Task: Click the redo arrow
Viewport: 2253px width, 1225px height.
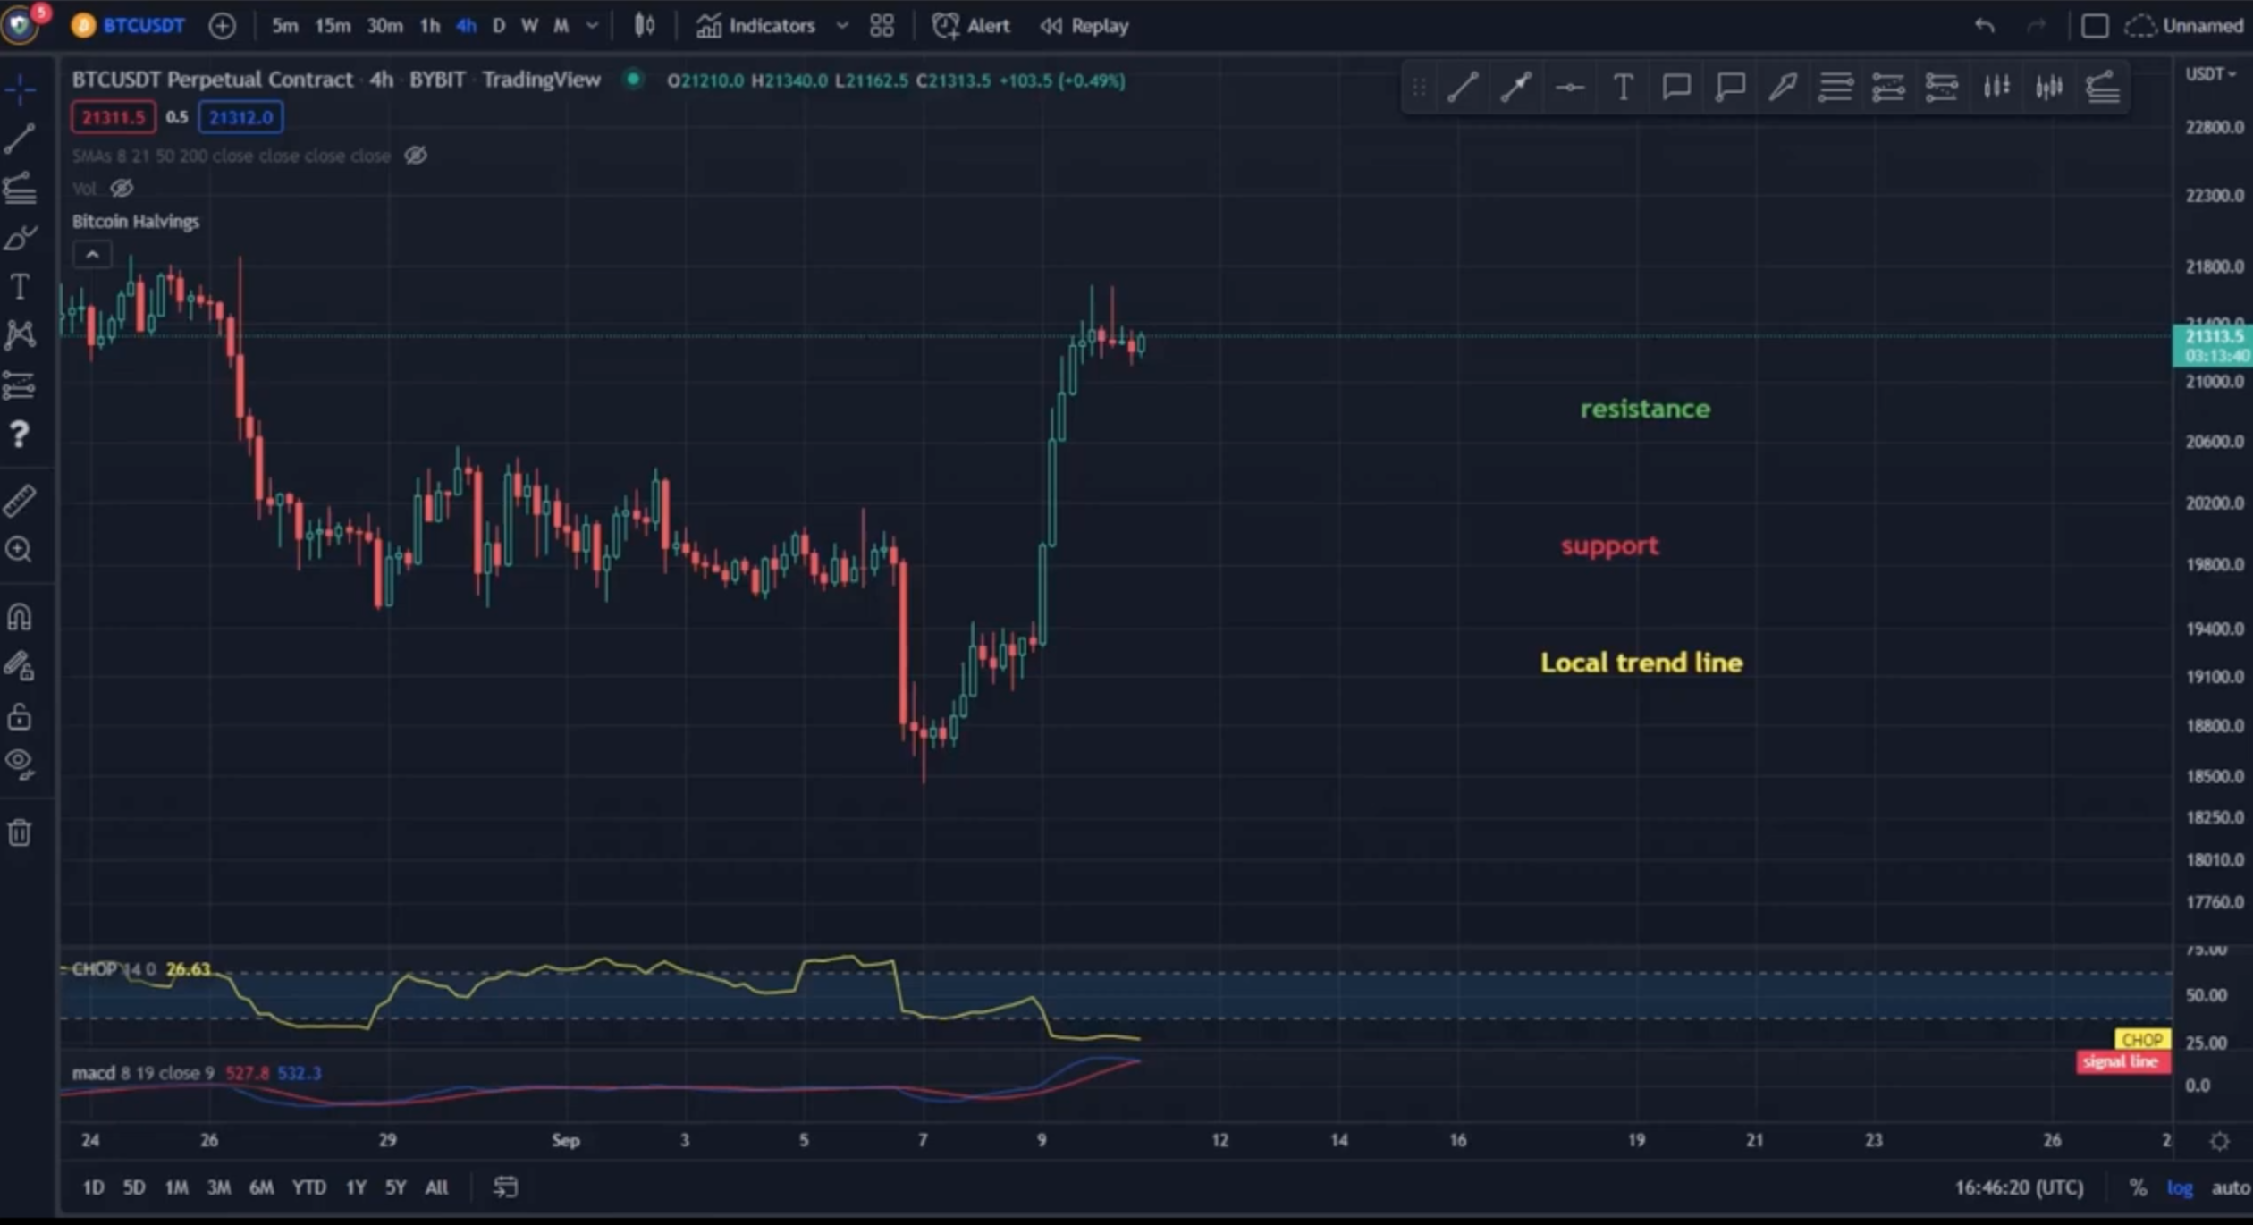Action: [x=2036, y=26]
